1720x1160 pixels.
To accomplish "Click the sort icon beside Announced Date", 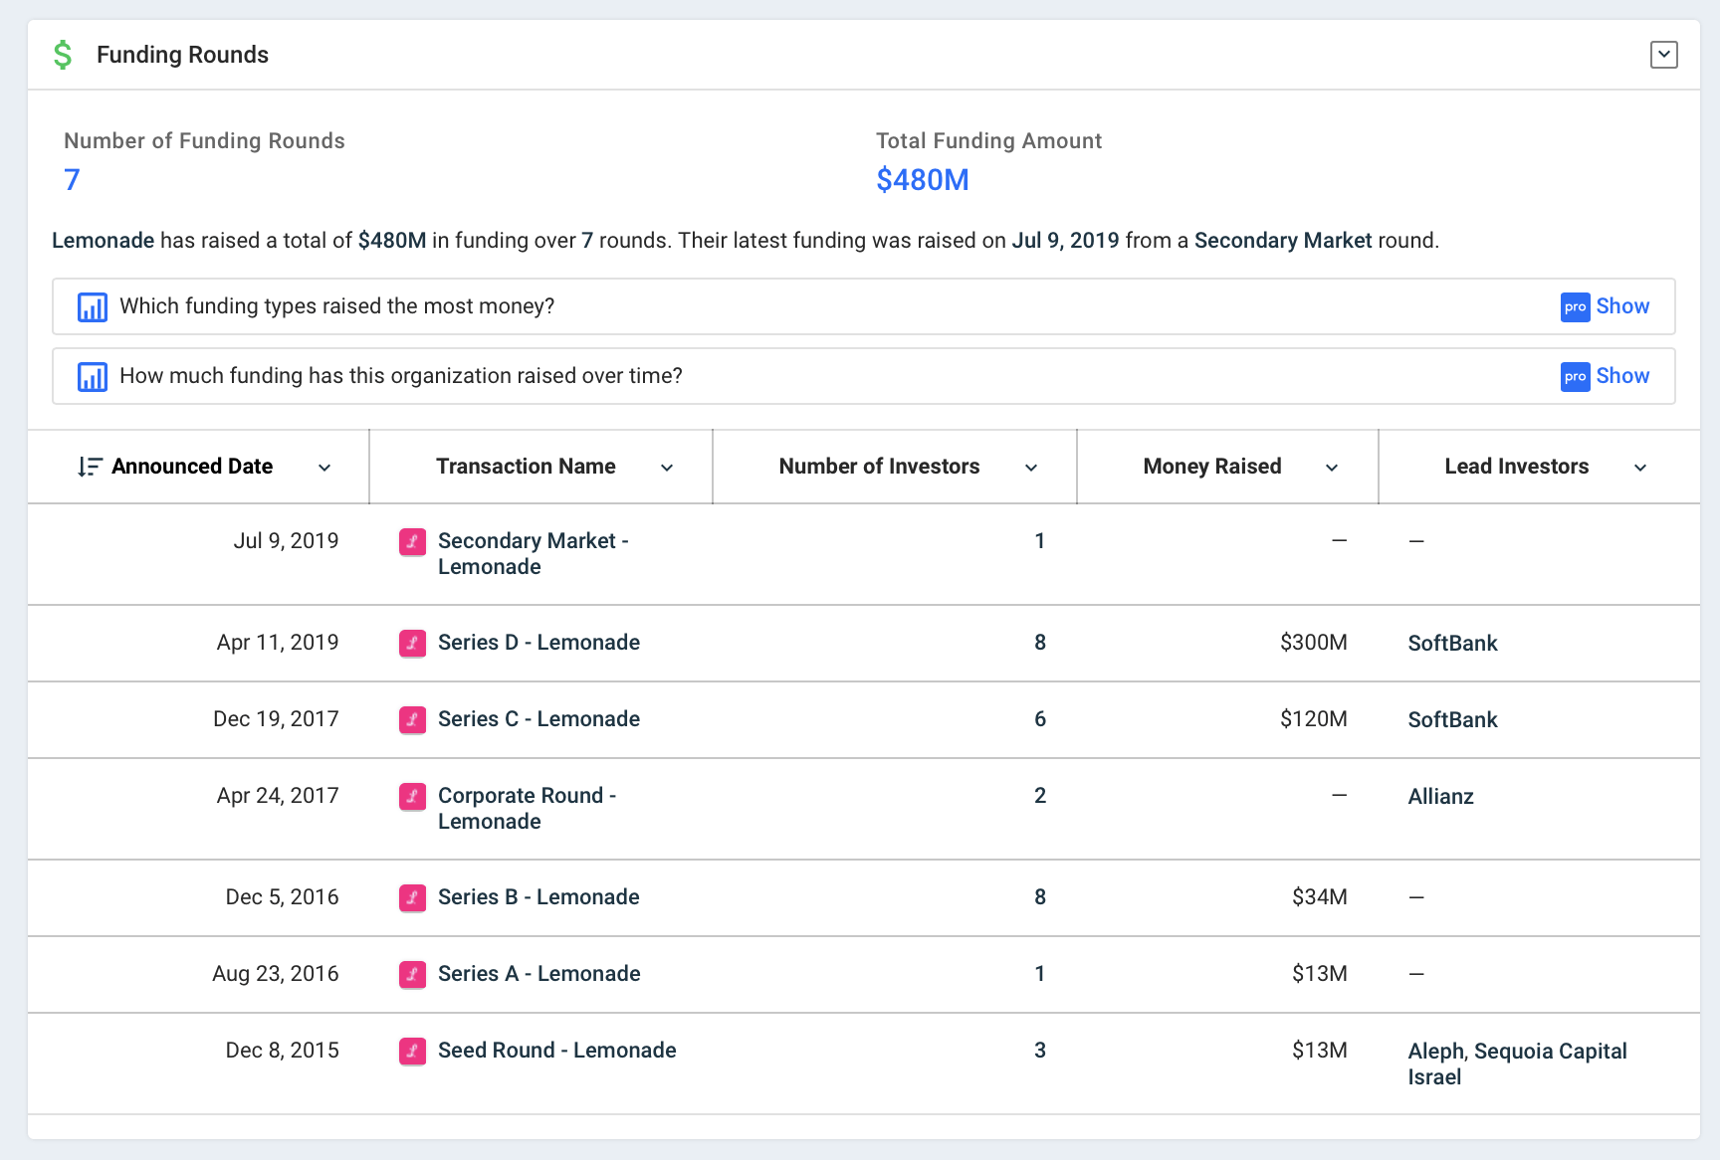I will tap(90, 467).
